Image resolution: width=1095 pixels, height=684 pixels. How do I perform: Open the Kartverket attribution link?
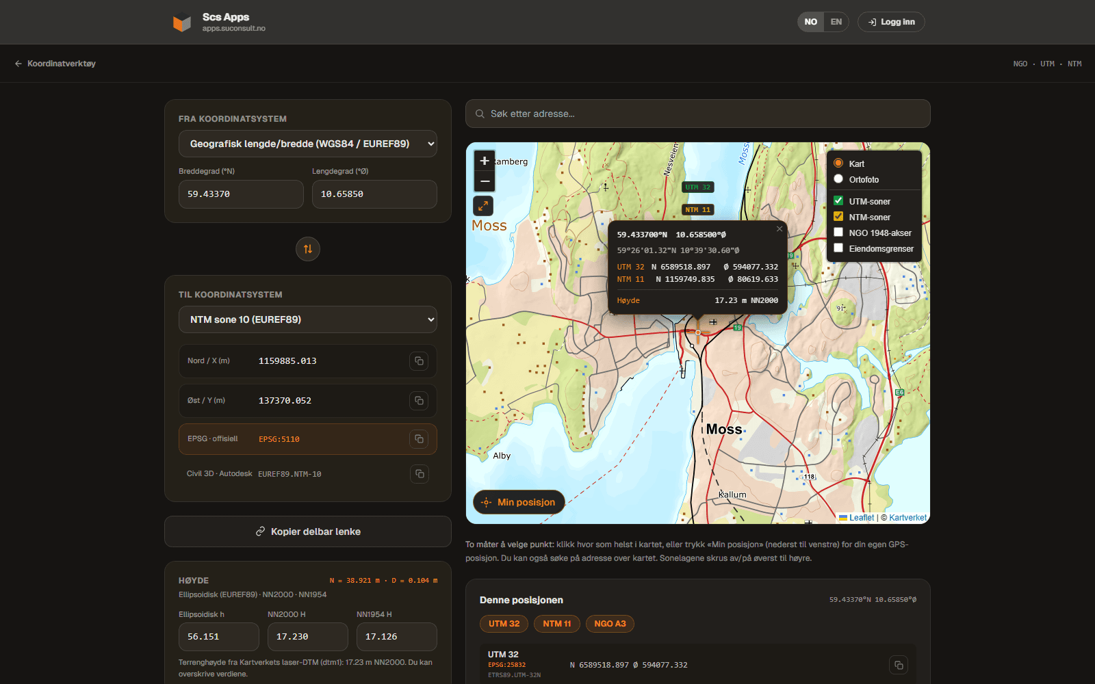[x=907, y=518]
